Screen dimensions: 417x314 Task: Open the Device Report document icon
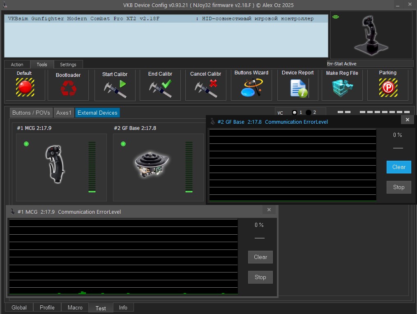[299, 89]
